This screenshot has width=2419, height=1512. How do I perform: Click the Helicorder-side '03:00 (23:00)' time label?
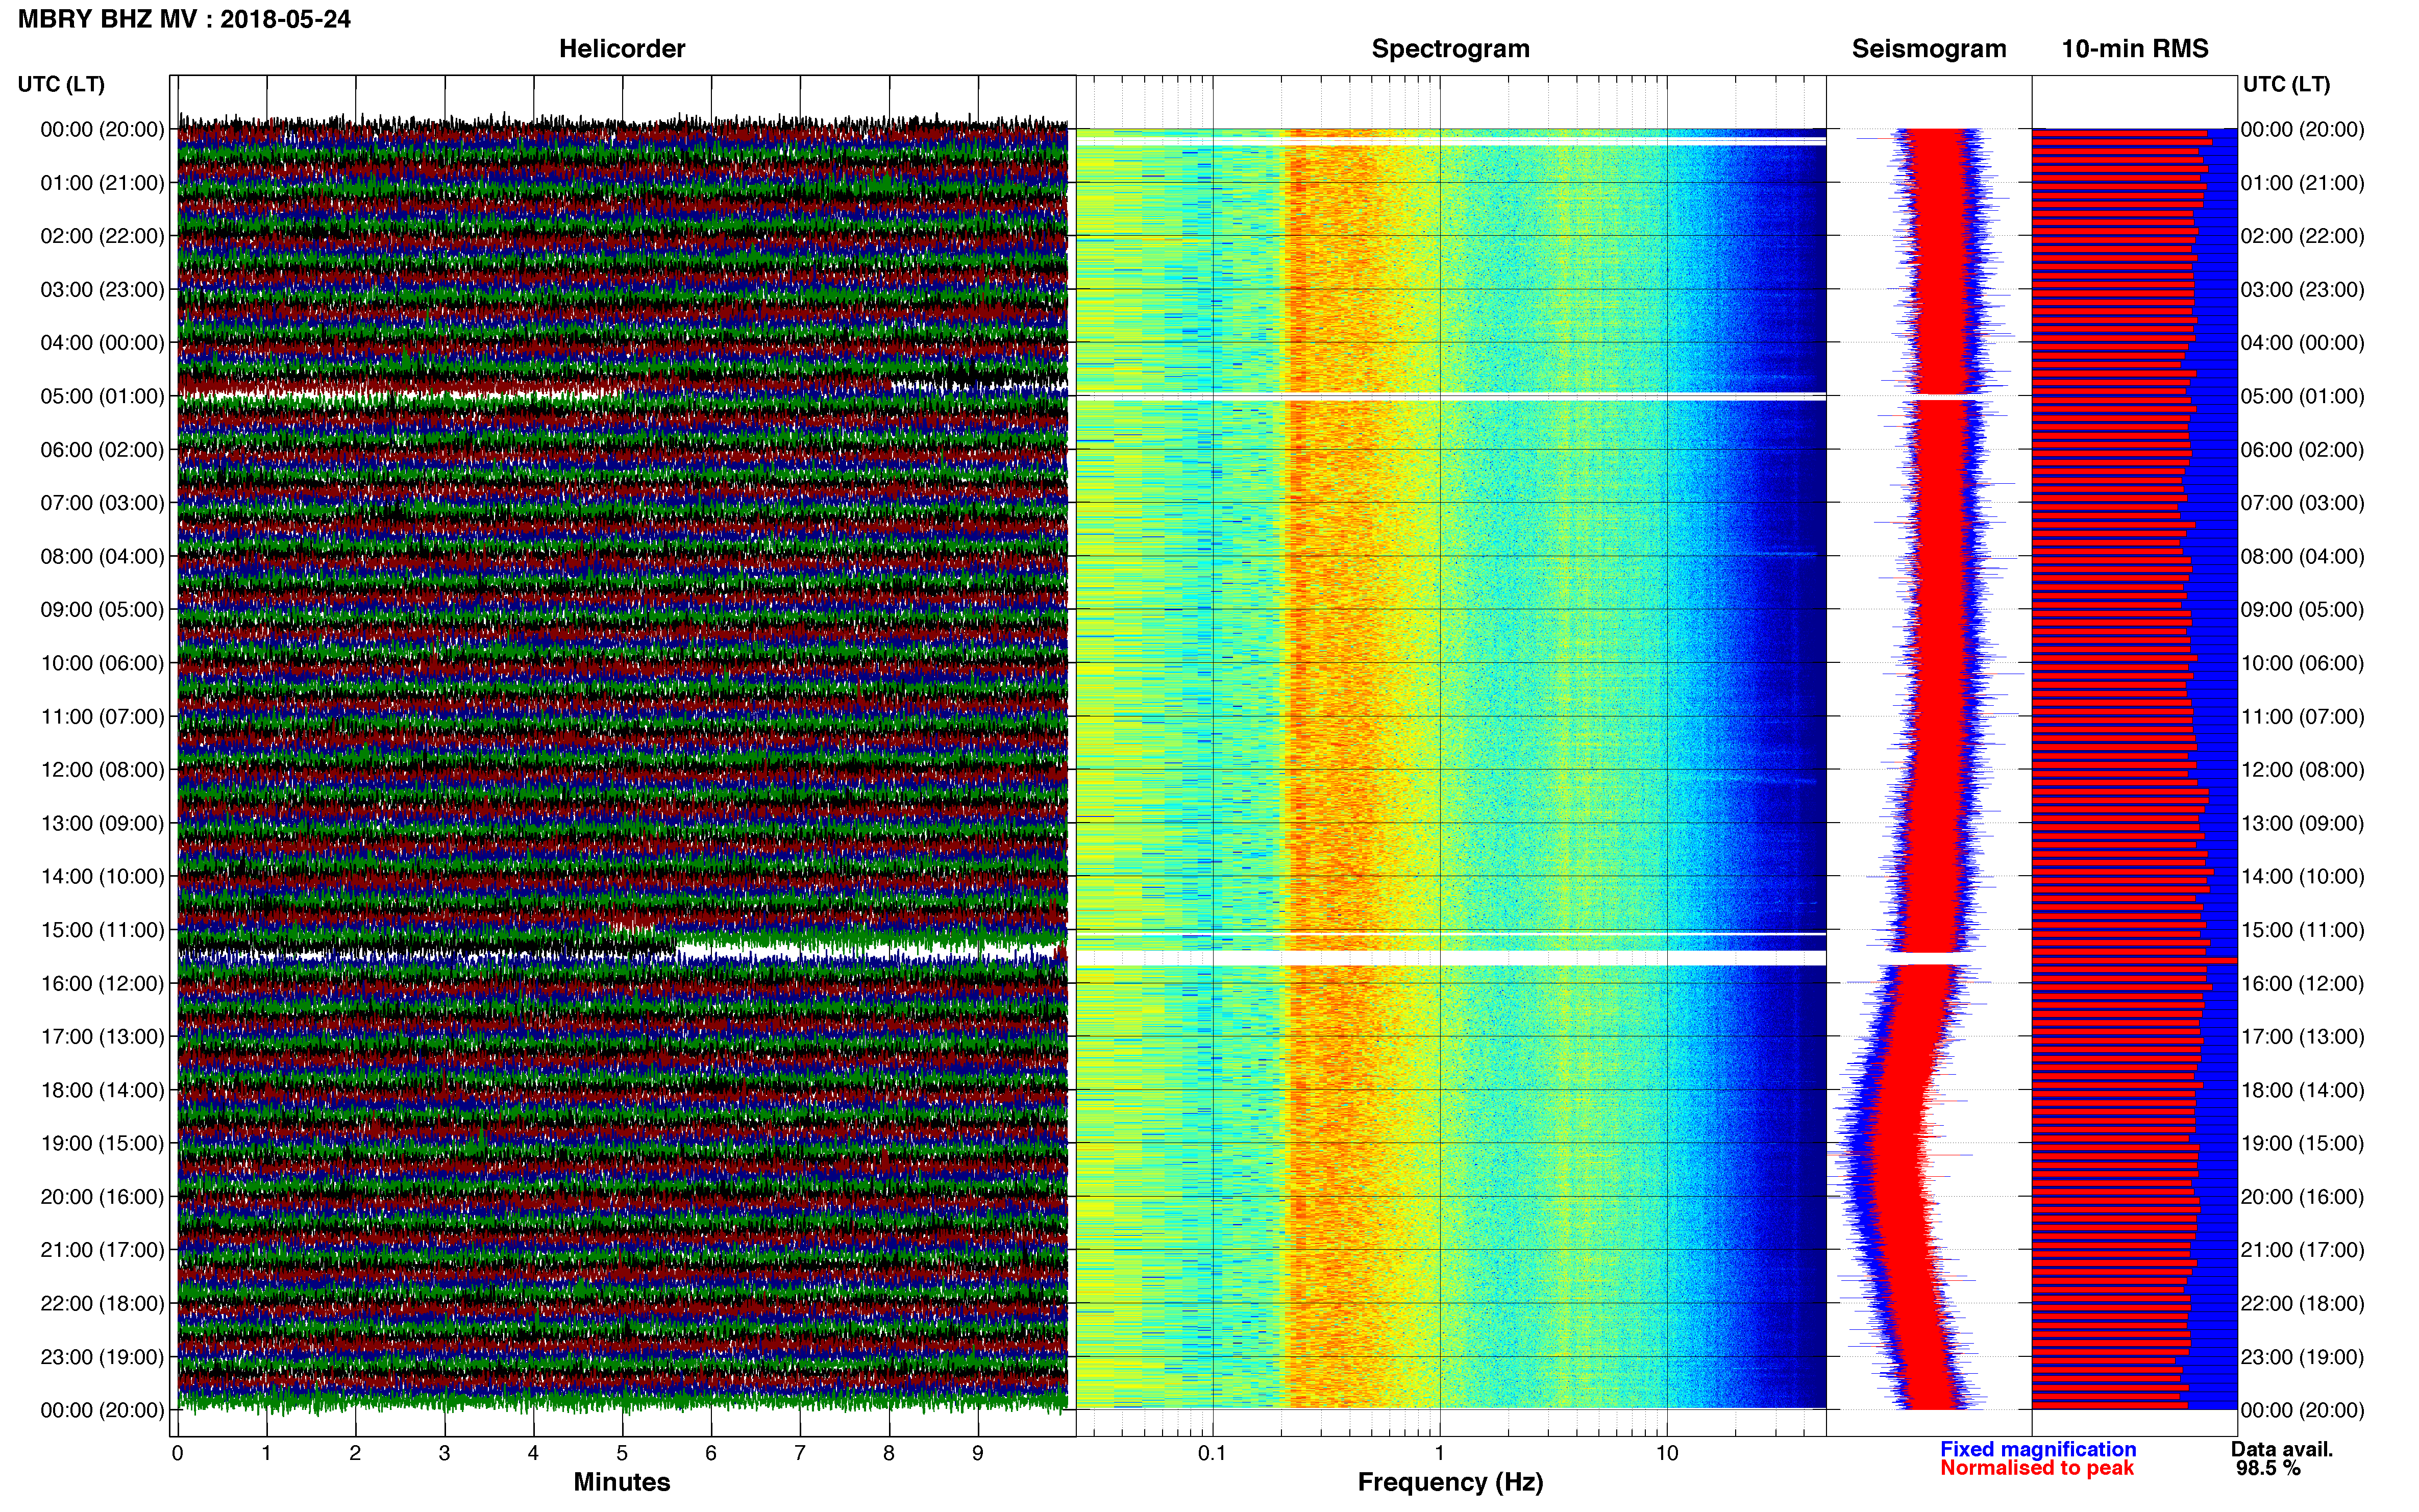tap(102, 290)
